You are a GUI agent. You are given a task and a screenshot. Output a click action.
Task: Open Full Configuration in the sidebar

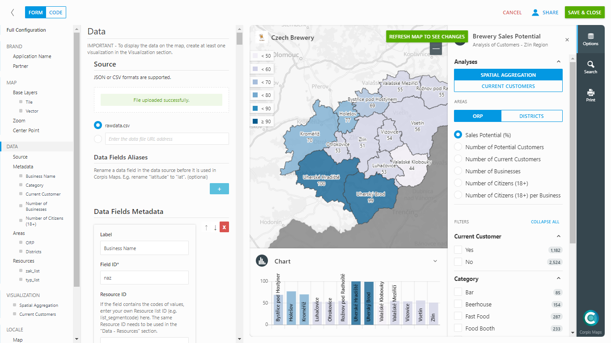26,30
